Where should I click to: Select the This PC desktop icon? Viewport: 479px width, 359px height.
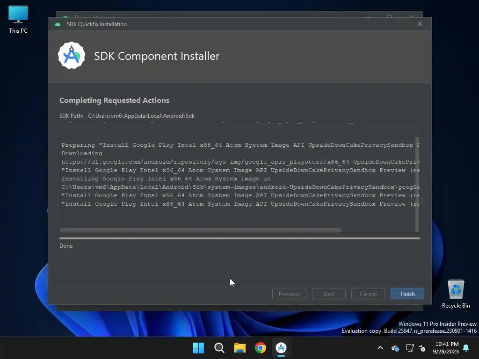18,20
